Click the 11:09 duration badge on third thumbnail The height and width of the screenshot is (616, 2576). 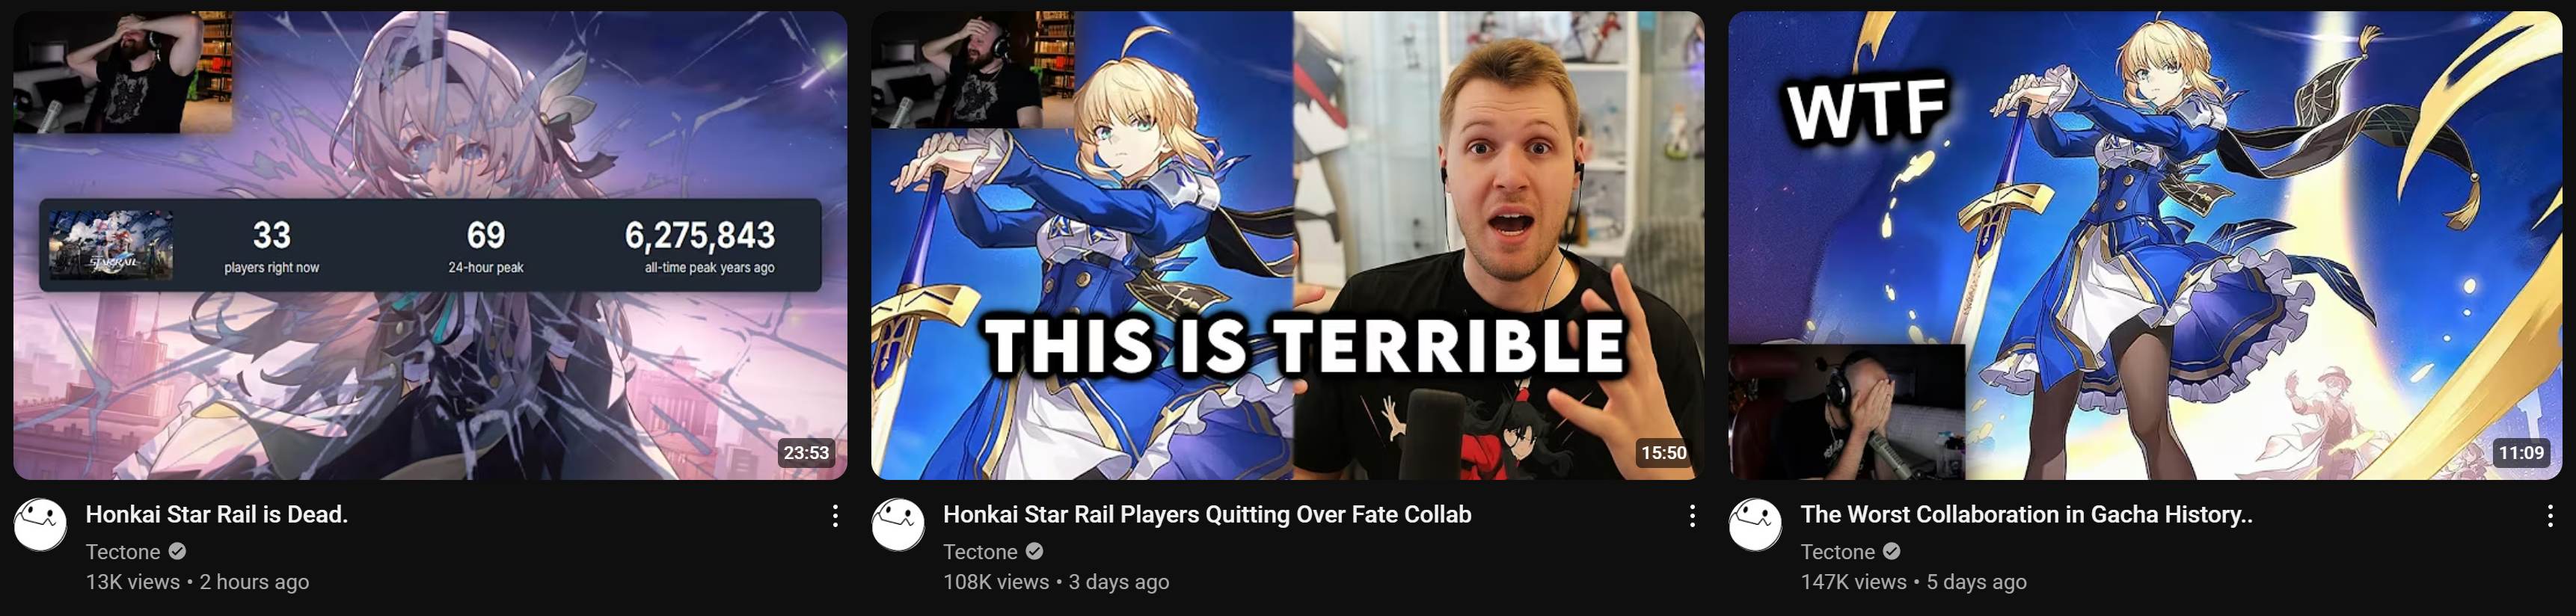[2521, 453]
